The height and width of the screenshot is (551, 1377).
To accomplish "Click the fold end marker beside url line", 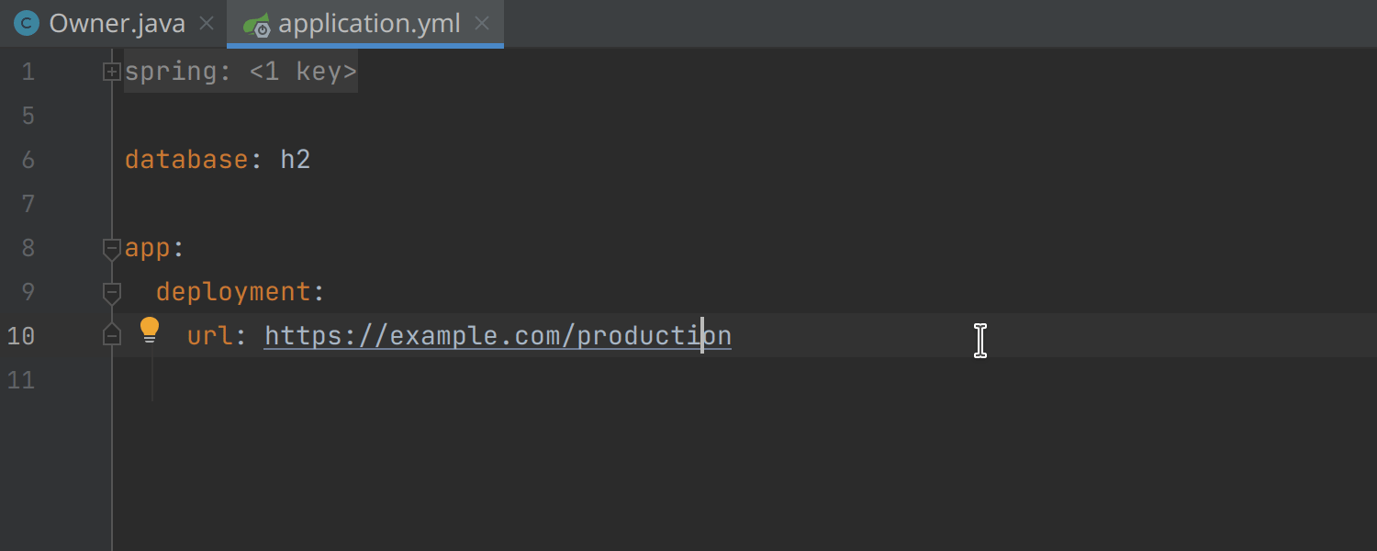I will tap(112, 335).
